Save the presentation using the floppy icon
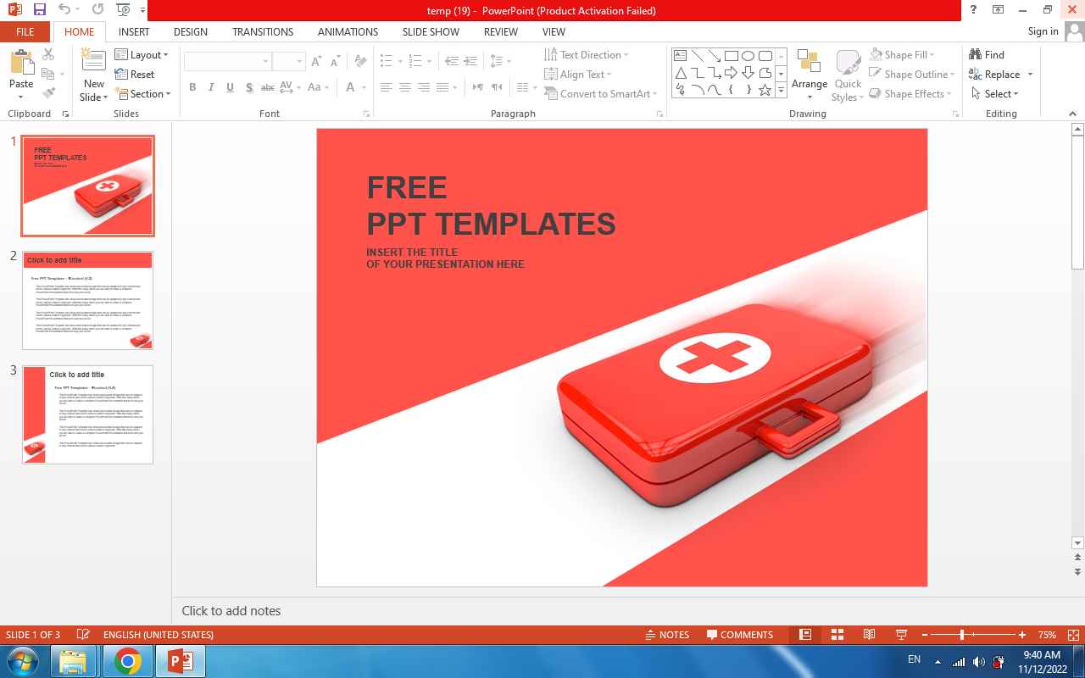Image resolution: width=1085 pixels, height=678 pixels. (x=39, y=10)
